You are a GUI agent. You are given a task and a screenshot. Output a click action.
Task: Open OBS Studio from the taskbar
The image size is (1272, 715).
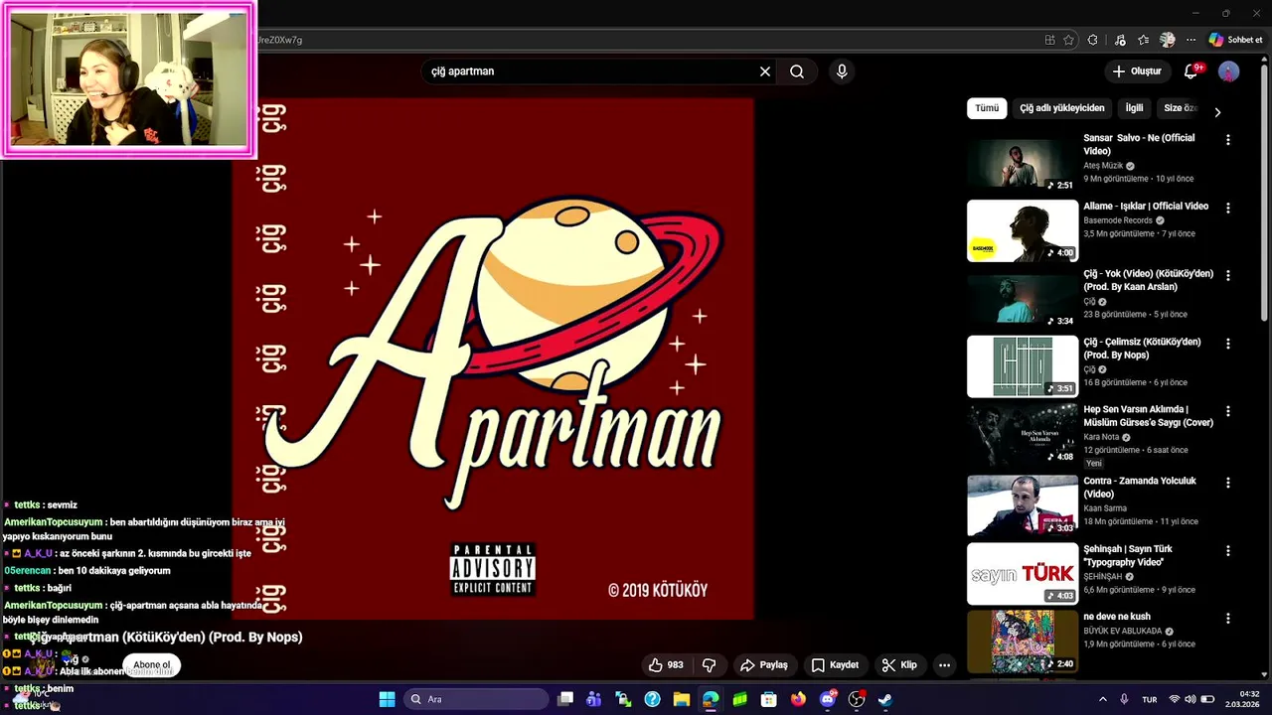click(857, 699)
